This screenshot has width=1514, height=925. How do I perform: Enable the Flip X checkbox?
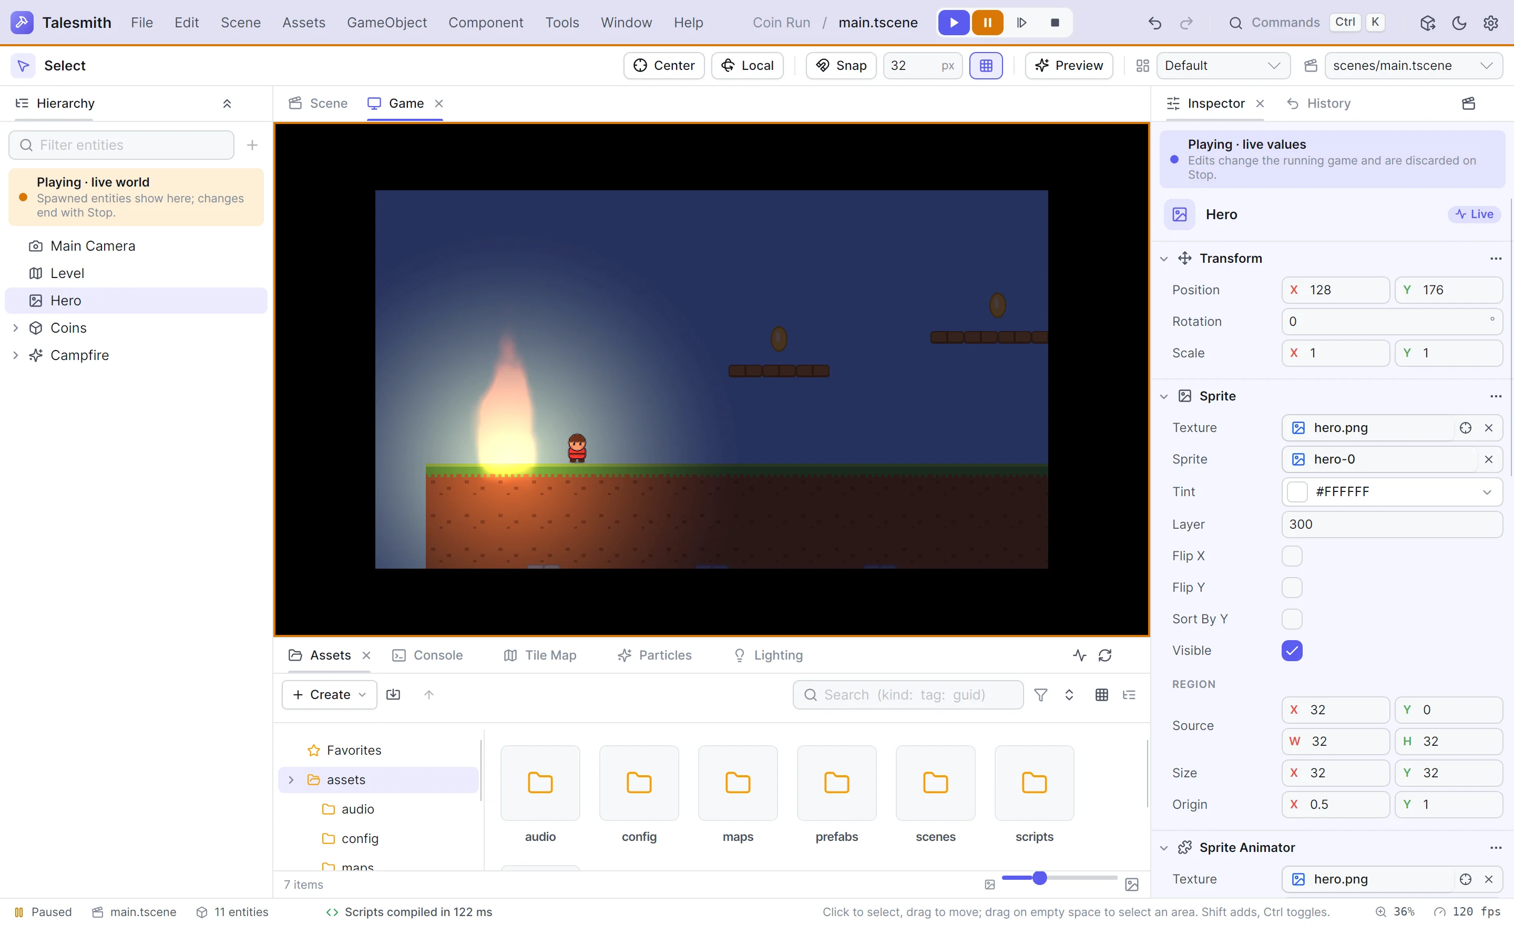1292,556
